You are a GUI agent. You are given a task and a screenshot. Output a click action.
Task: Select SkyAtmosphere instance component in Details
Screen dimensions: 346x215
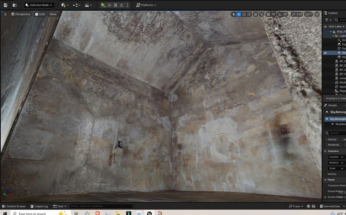click(335, 119)
